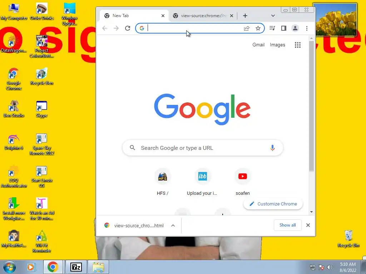Screen dimensions: 366x274
Task: Select My Computer desktop icon
Action: (14, 11)
